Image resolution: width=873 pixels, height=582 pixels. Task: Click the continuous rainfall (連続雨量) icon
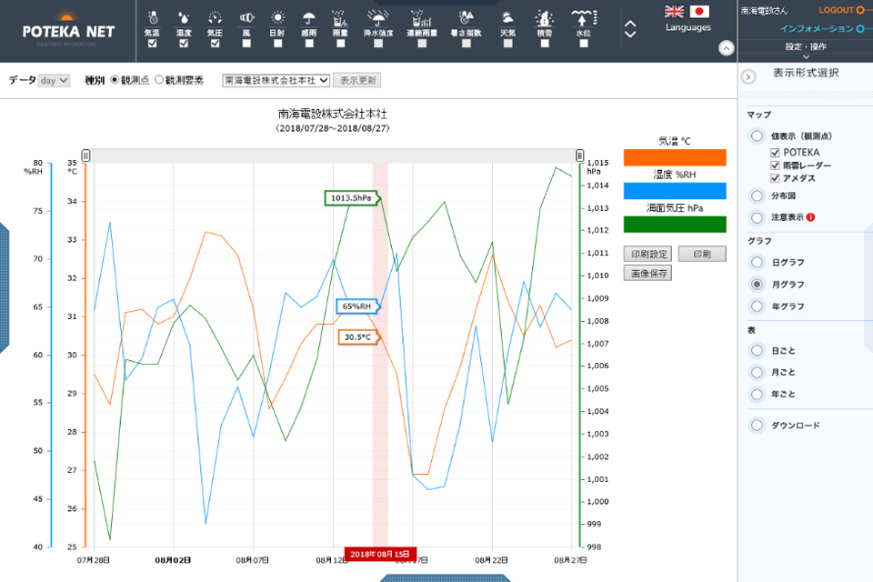click(x=421, y=18)
